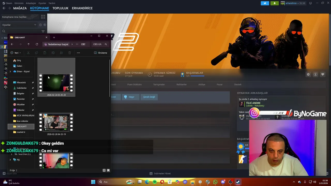Viewport: 331px width, 186px height.
Task: Open the Oyunlar menu
Action: pyautogui.click(x=42, y=3)
